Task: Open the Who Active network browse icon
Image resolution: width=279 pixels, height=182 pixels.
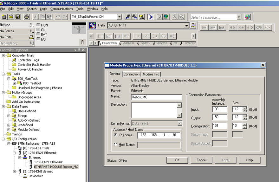Action: pos(193,25)
